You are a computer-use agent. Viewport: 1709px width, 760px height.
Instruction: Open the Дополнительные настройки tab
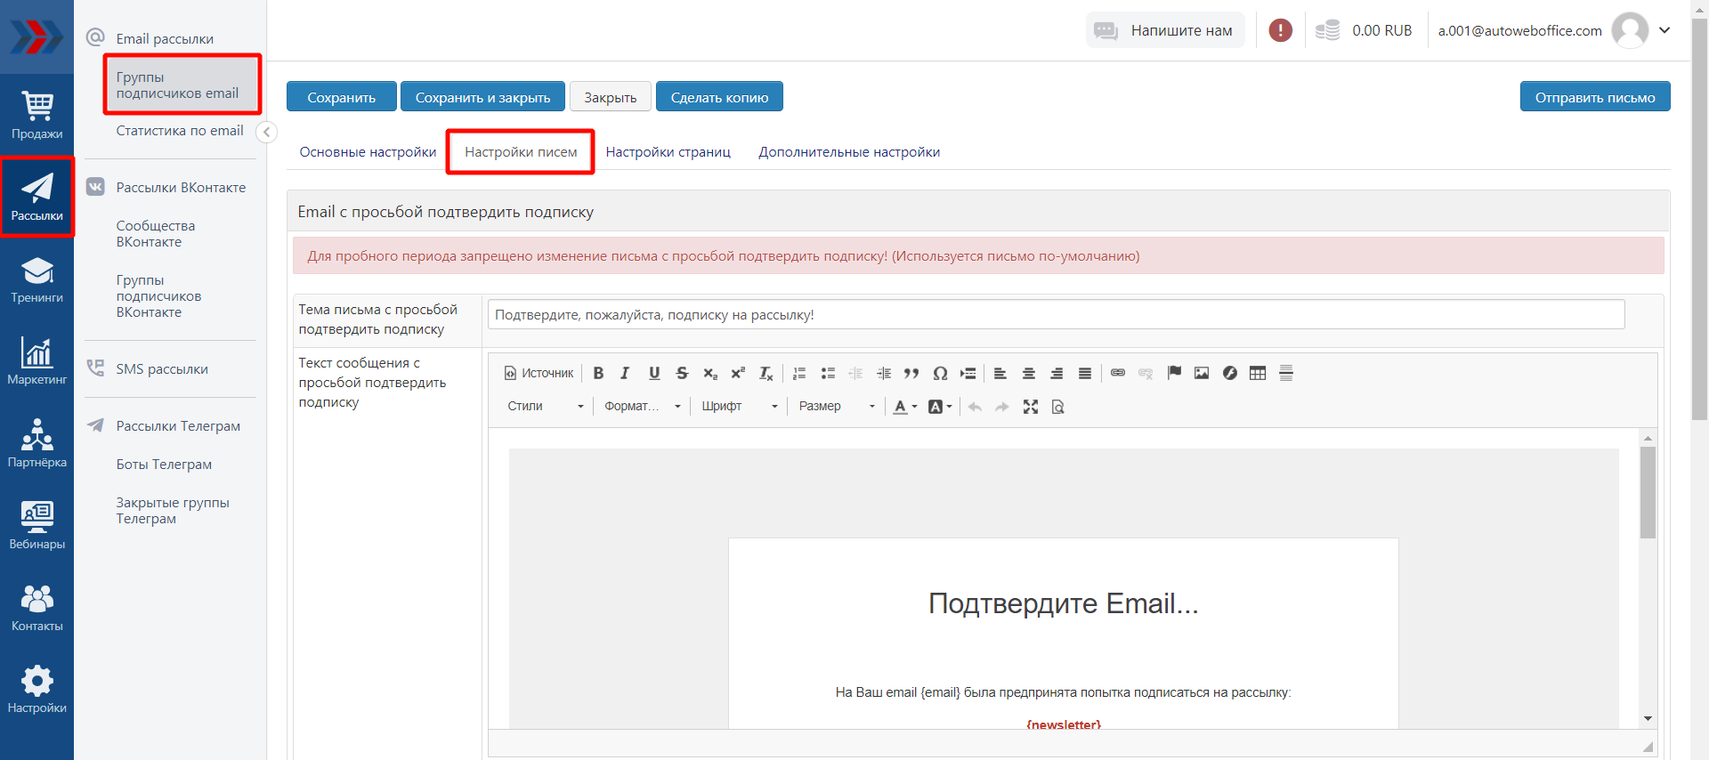[x=848, y=152]
